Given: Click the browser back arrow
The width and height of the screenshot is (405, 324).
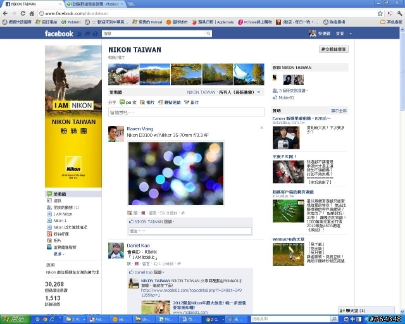Looking at the screenshot, I should coord(5,13).
